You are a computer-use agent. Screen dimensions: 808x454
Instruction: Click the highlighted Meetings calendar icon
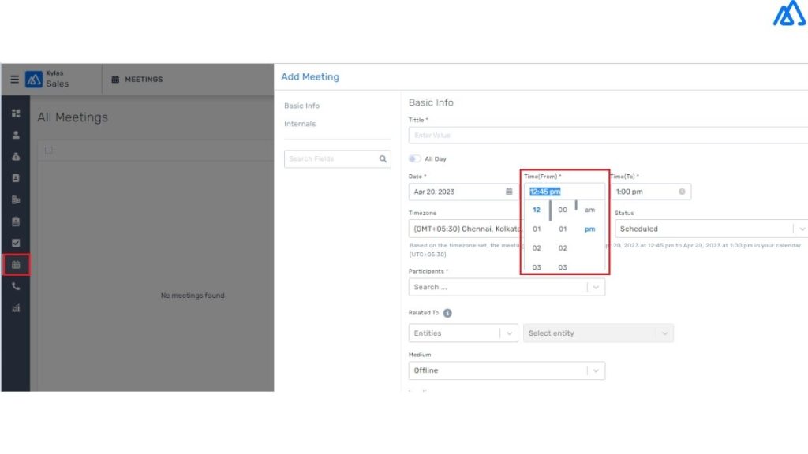[15, 266]
